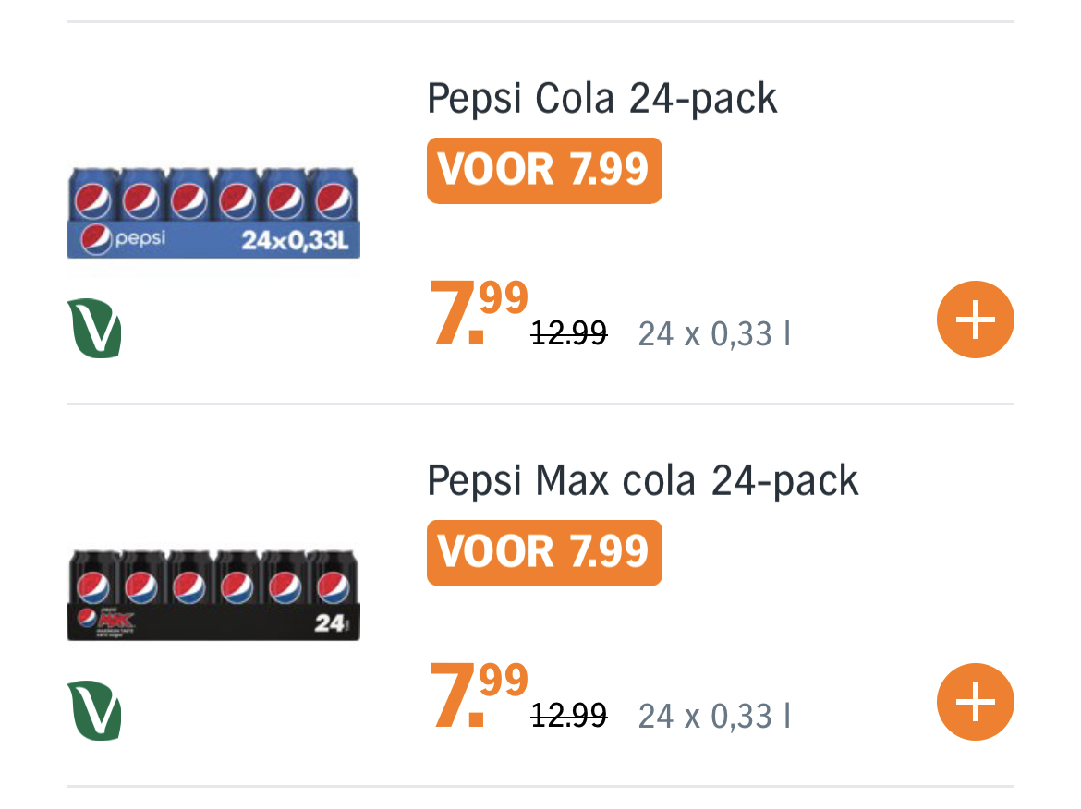This screenshot has height=809, width=1081.
Task: Open the Pepsi Cola 24-pack product title
Action: pos(601,99)
